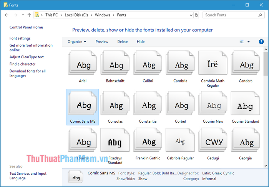Open Font settings link
269x187 pixels.
20,38
